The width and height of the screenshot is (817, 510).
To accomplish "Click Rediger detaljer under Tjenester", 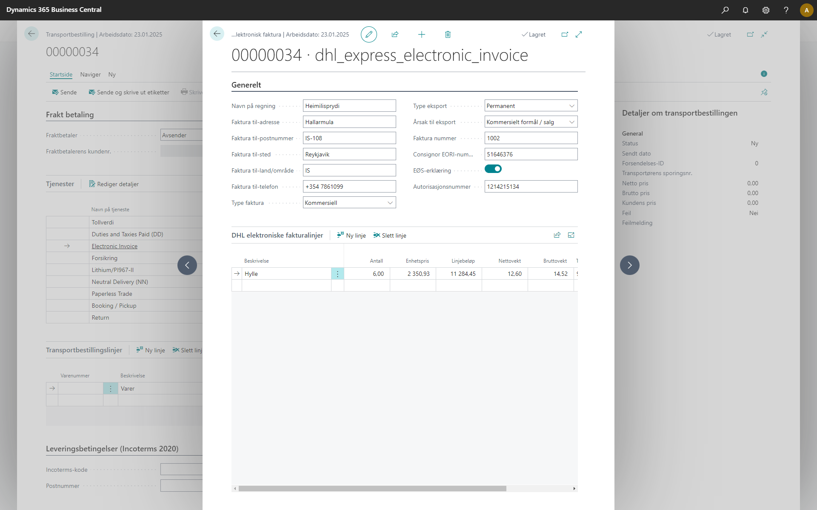I will pyautogui.click(x=118, y=184).
